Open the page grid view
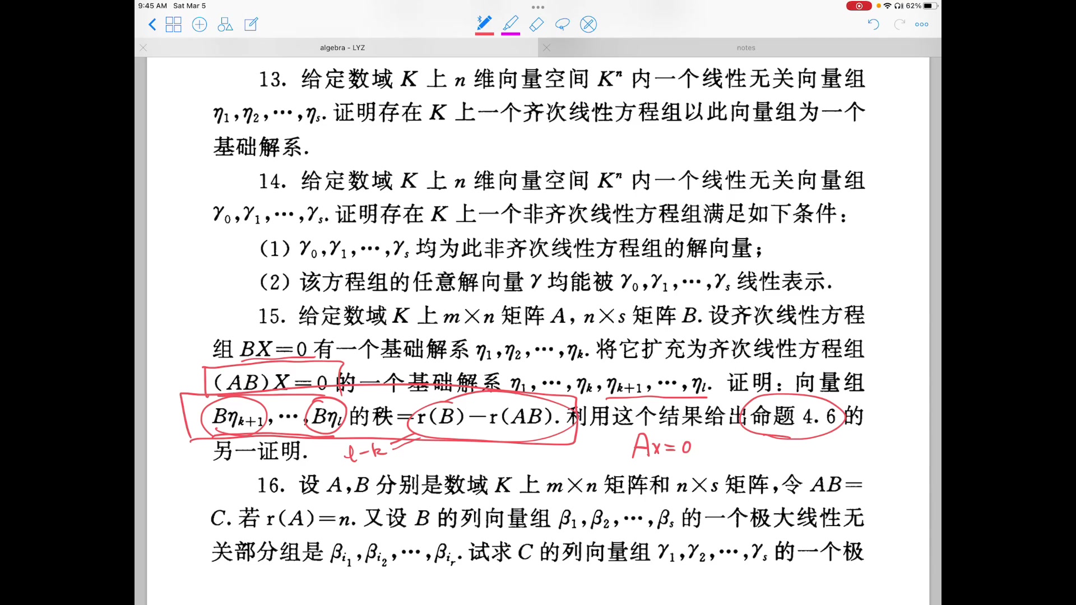The width and height of the screenshot is (1076, 605). 174,24
